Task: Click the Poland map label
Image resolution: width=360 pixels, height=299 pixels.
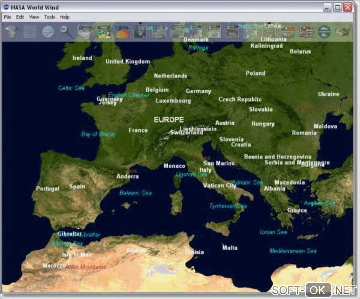Action: [x=256, y=73]
